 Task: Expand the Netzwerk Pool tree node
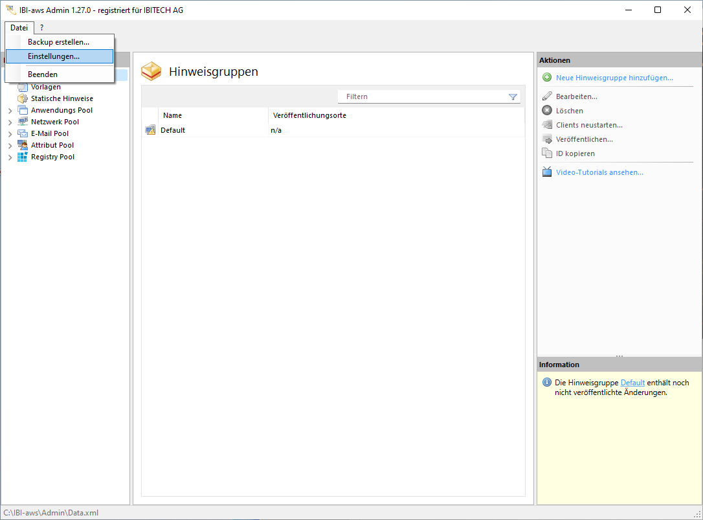[x=10, y=122]
